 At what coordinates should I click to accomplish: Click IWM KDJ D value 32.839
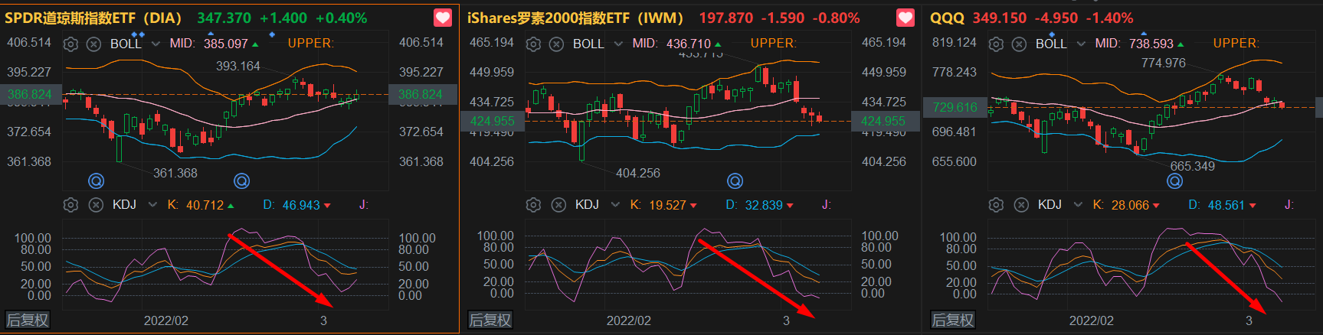764,205
